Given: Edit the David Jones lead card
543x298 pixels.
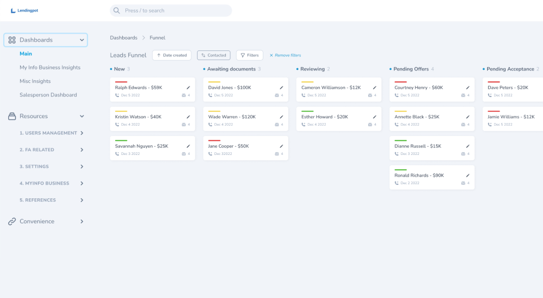Looking at the screenshot, I should tap(281, 87).
